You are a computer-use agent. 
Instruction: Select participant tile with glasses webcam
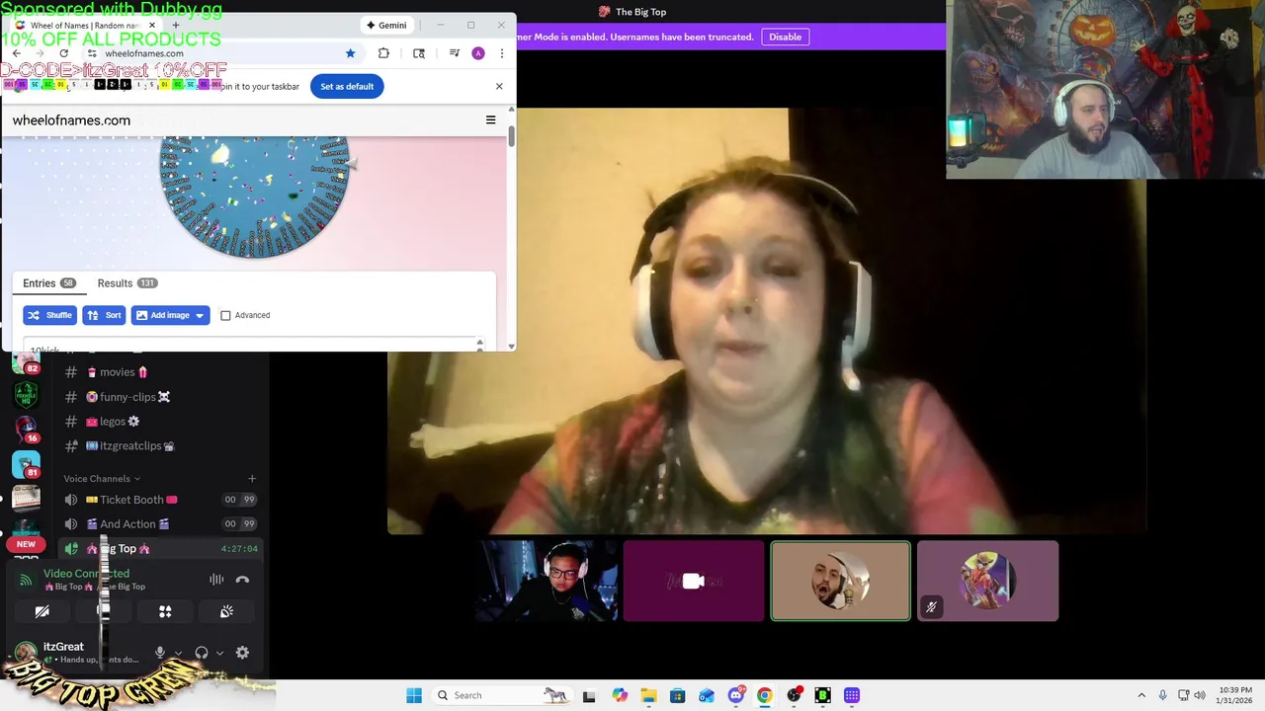coord(548,582)
